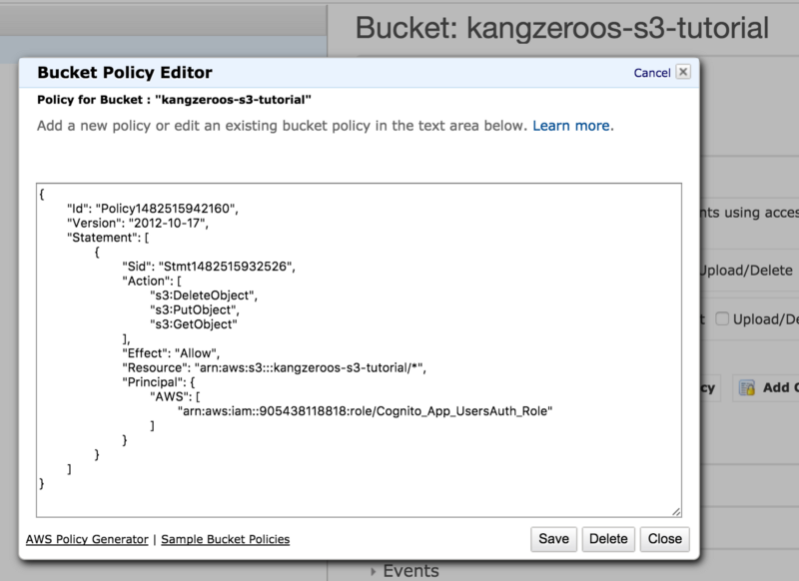
Task: Open Sample Bucket Policies link
Action: (226, 539)
